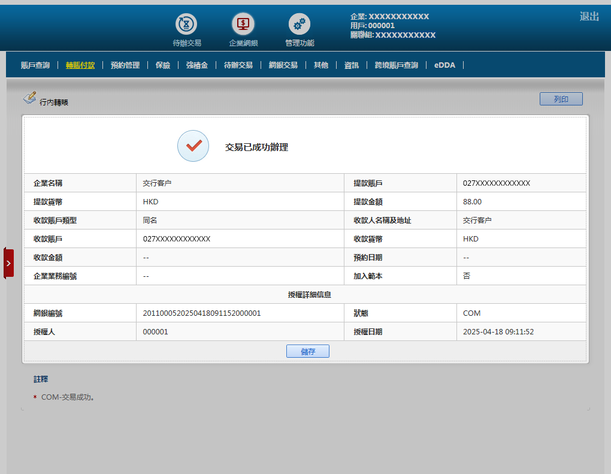611x474 pixels.
Task: Click the 企業業務編號 label
Action: click(55, 276)
